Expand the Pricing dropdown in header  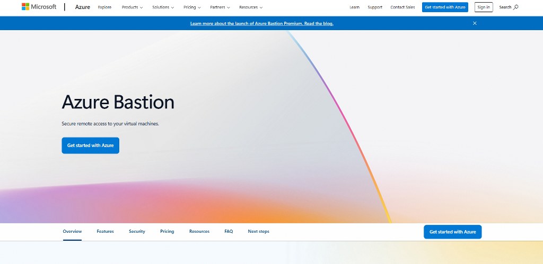point(192,7)
